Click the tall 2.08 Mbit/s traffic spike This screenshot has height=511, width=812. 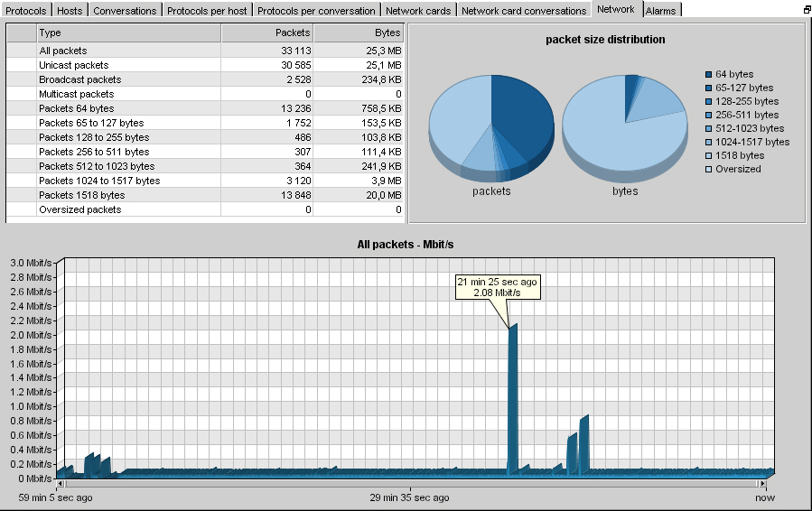click(513, 399)
